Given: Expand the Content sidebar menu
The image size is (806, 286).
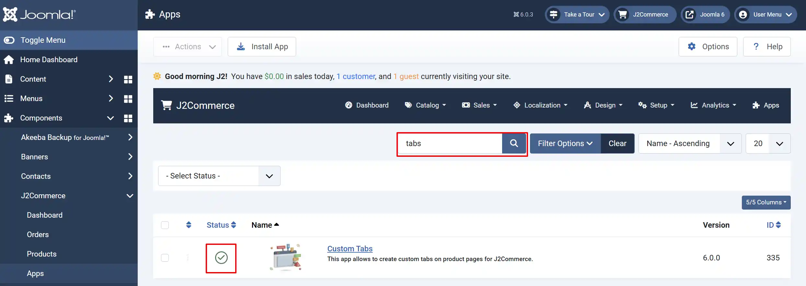Looking at the screenshot, I should tap(111, 79).
